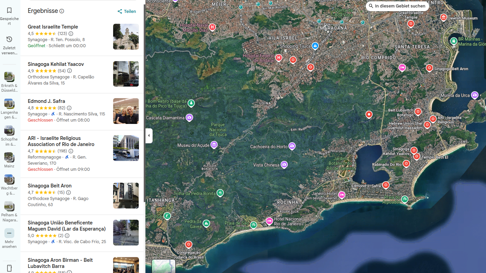Click rating info icon for Great Israelite Temple
Image resolution: width=486 pixels, height=273 pixels.
(71, 34)
